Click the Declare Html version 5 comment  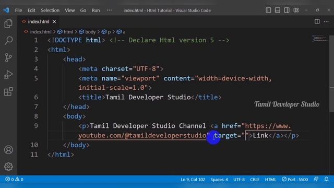pos(169,40)
